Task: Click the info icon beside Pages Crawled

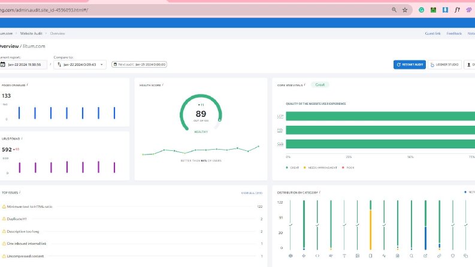Action: point(28,85)
